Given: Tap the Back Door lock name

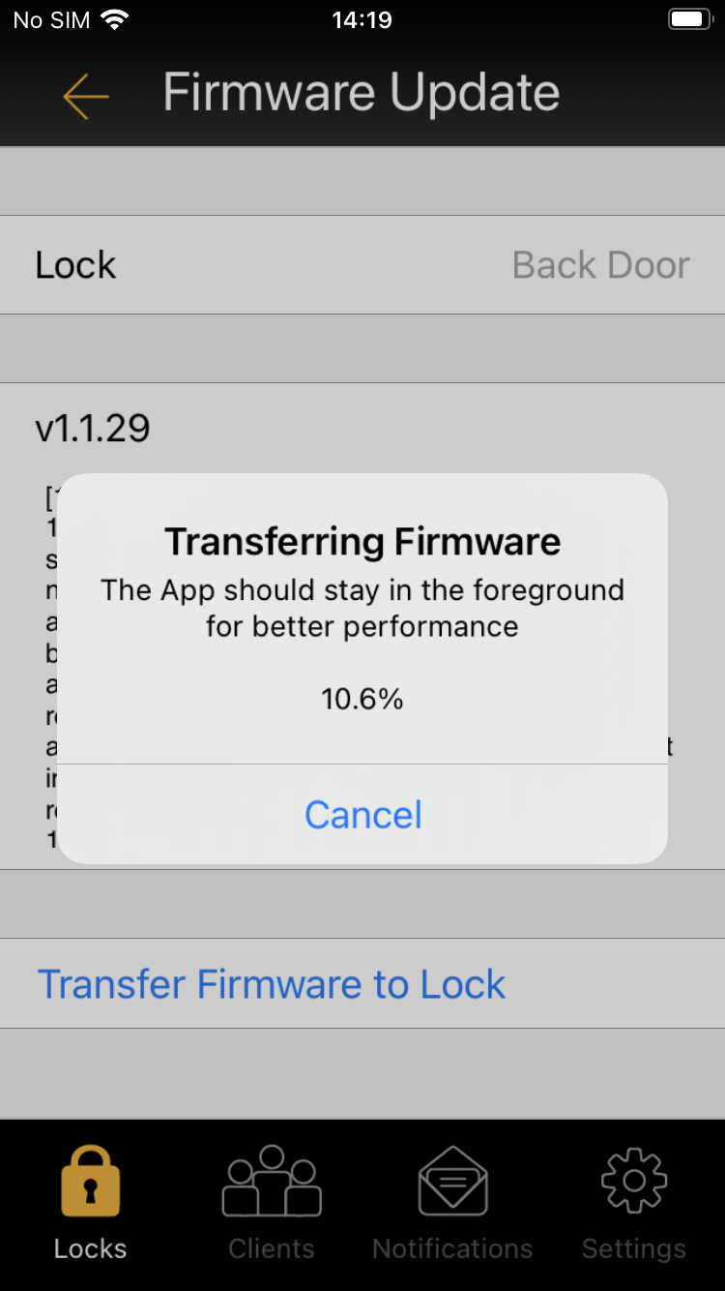Looking at the screenshot, I should (x=601, y=265).
